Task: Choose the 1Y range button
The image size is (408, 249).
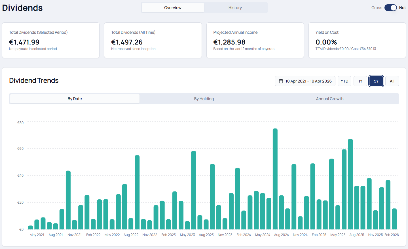Action: (x=360, y=81)
